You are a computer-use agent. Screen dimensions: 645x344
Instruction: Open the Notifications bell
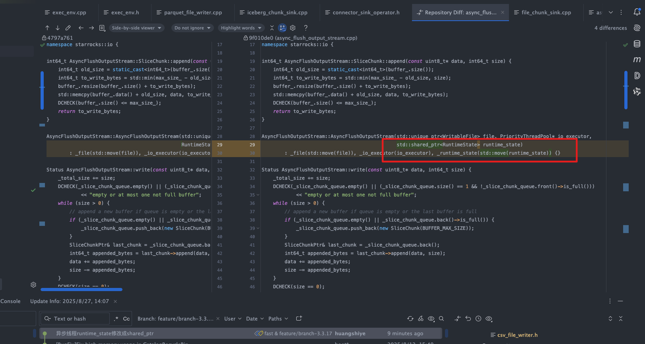tap(637, 12)
